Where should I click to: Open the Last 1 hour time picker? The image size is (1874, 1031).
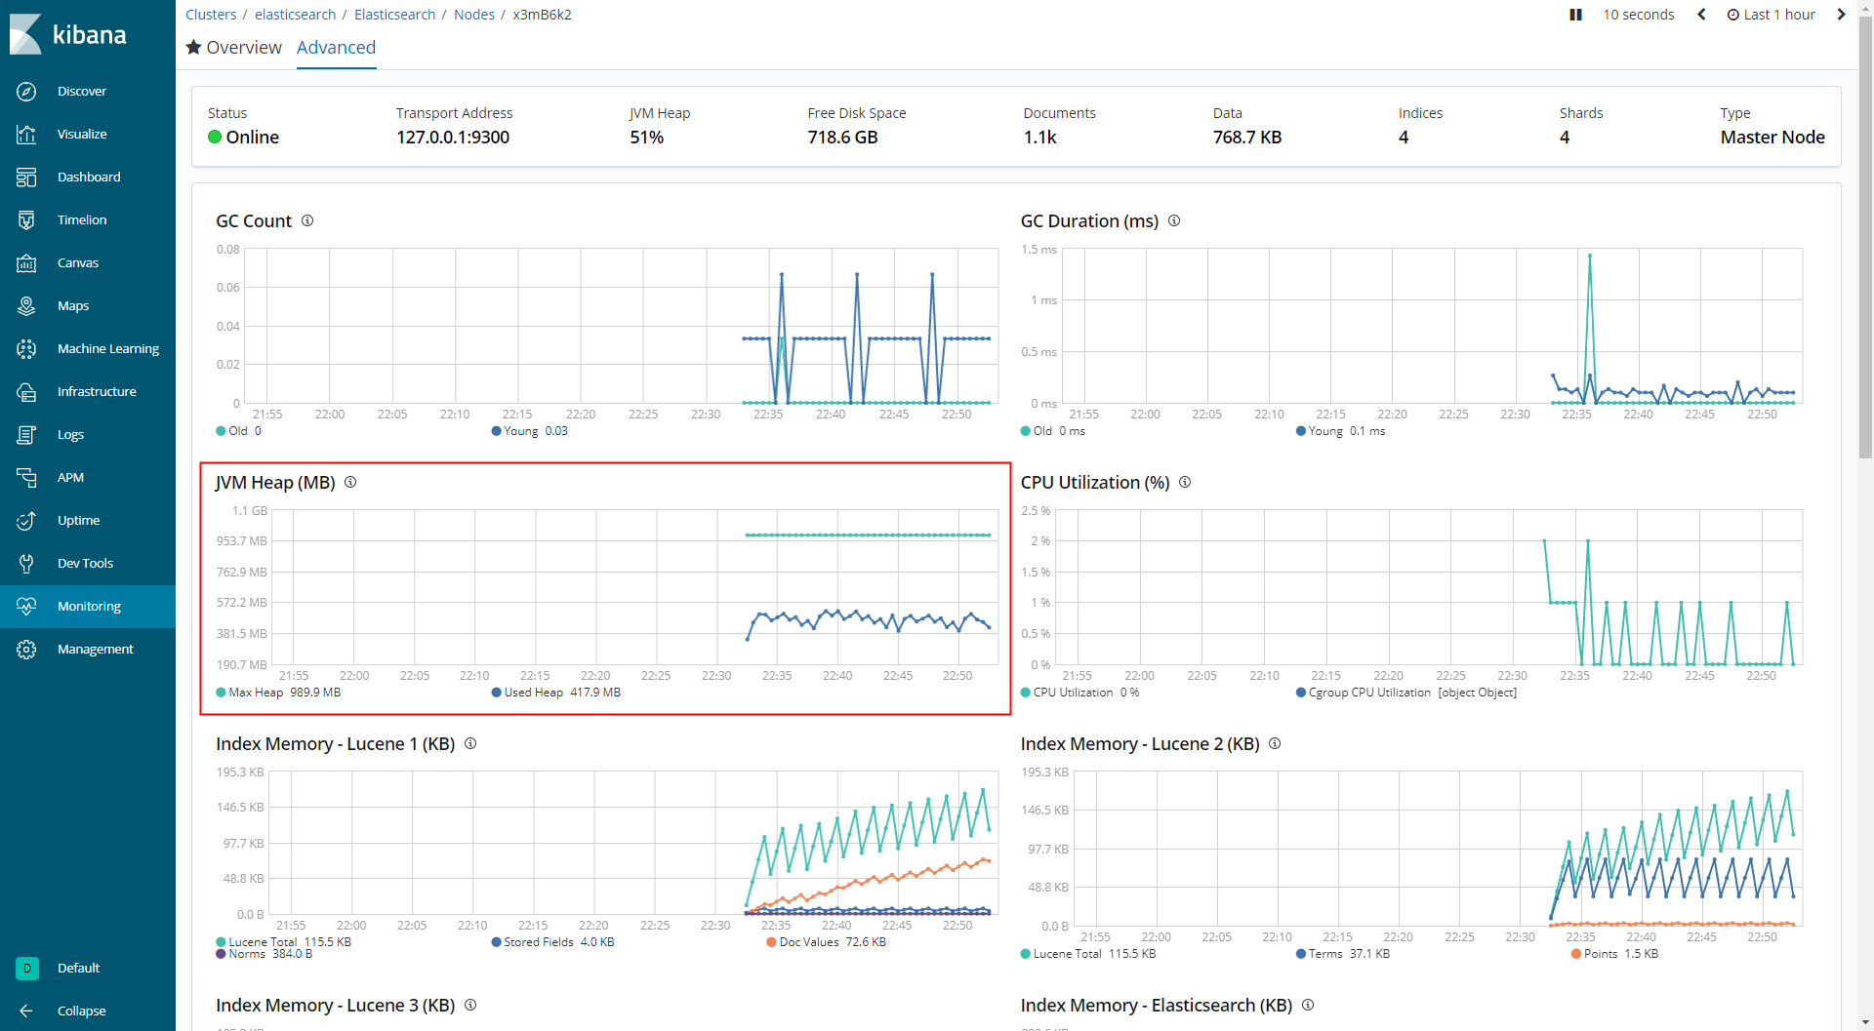click(1772, 15)
